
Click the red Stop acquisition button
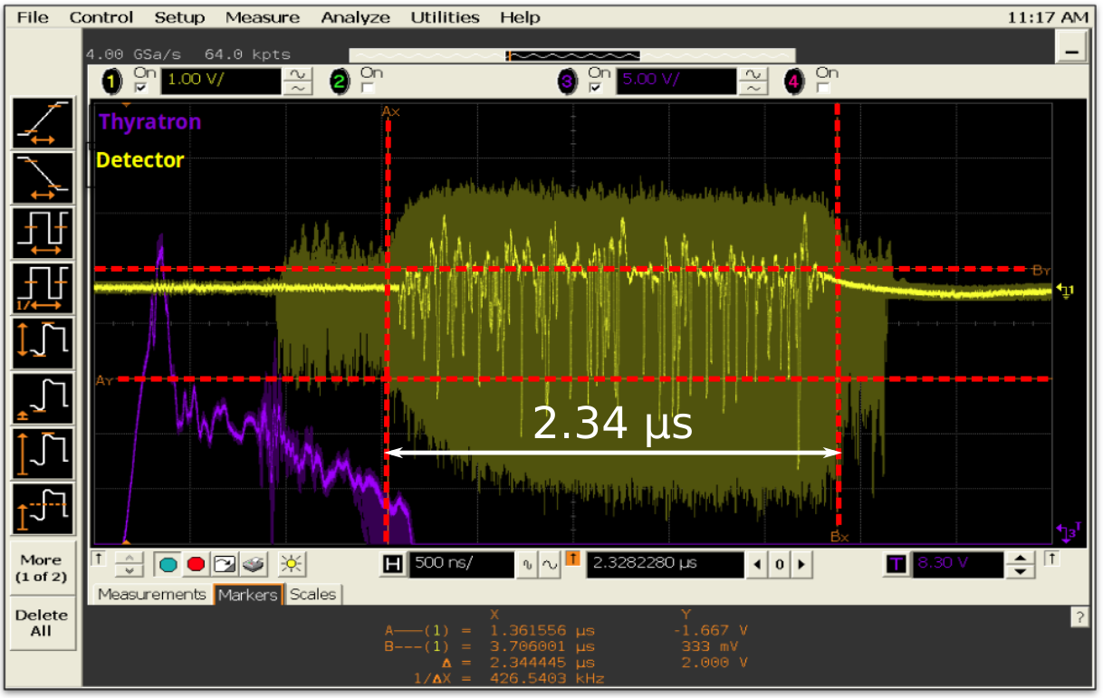[x=196, y=564]
